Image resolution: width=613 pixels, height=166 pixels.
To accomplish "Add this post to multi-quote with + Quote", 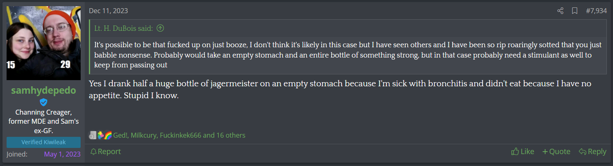I will [x=556, y=152].
